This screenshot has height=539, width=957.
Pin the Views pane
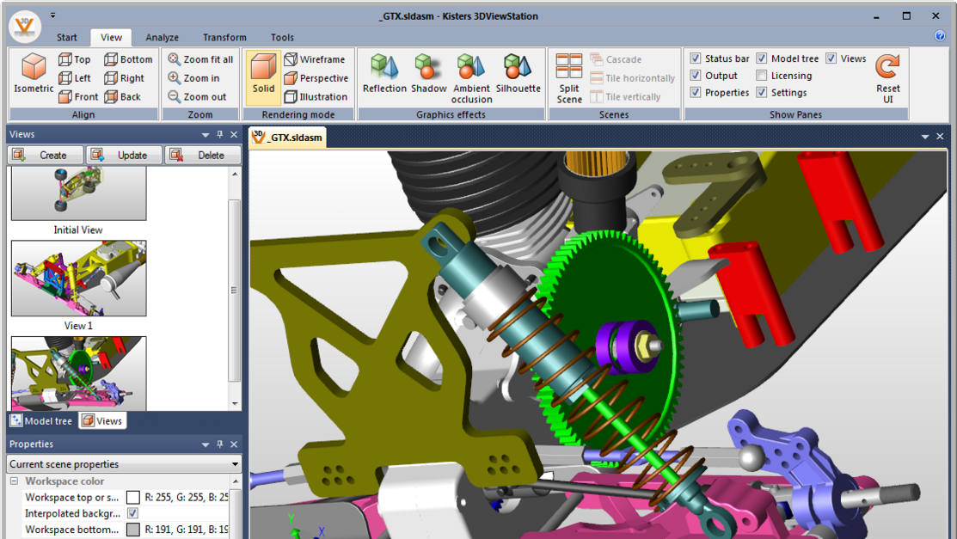pos(220,134)
